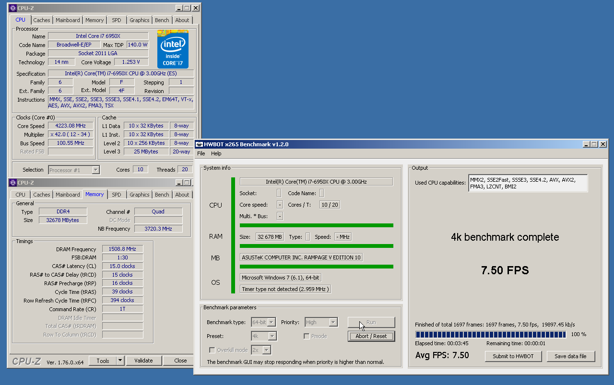This screenshot has height=385, width=614.
Task: Click the Save data file button
Action: 571,356
